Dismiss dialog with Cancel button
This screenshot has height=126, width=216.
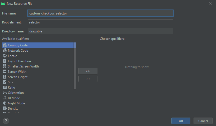pyautogui.click(x=203, y=121)
